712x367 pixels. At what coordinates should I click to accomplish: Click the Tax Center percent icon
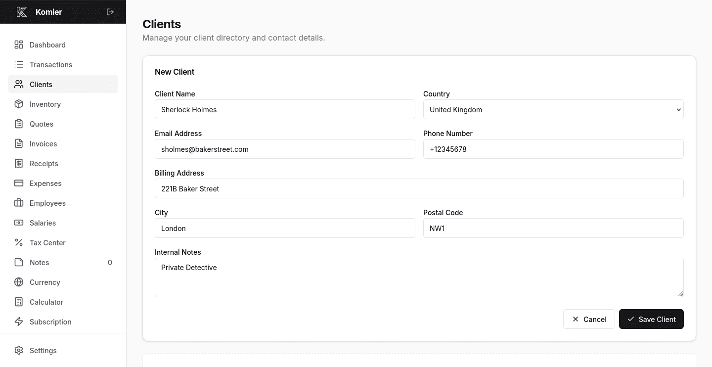click(19, 242)
